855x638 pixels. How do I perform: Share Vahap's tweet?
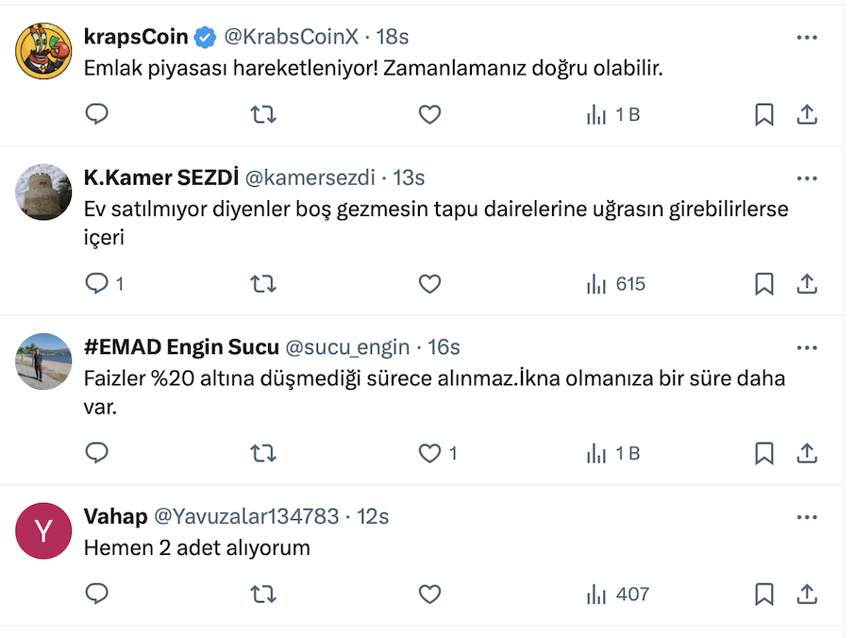(x=807, y=595)
